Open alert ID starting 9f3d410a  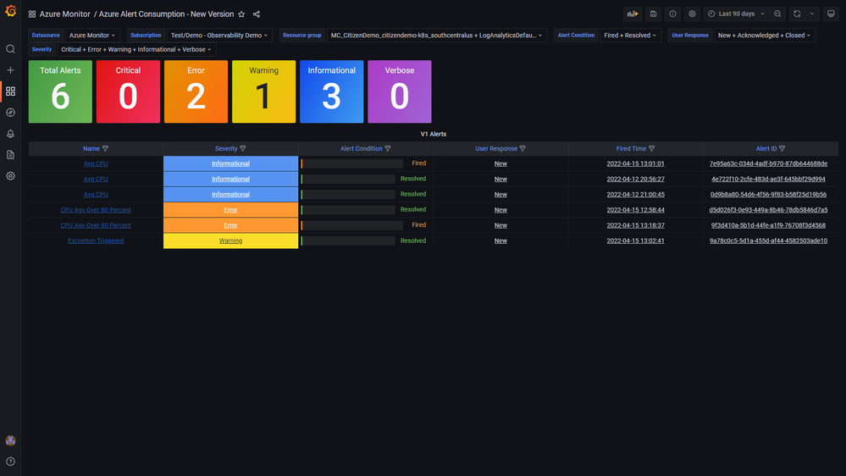coord(768,225)
